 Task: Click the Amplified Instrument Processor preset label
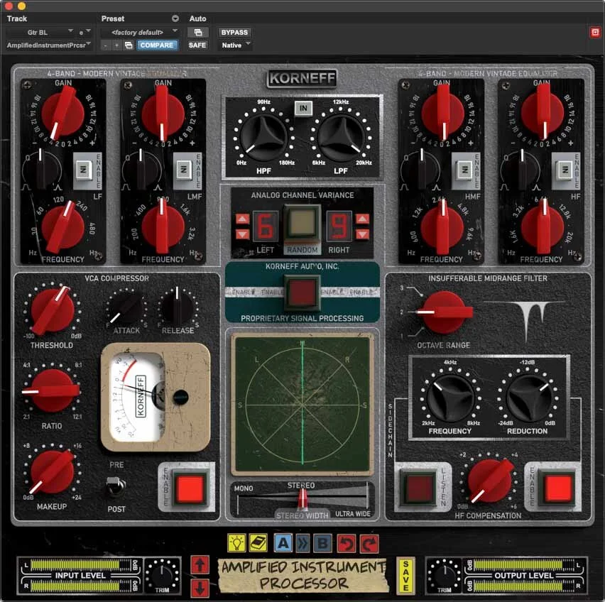pos(304,576)
